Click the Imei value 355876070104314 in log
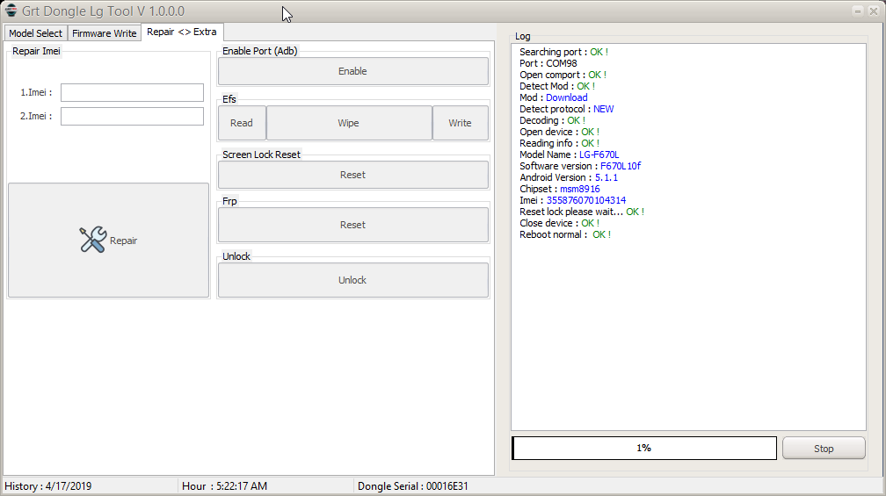This screenshot has height=496, width=886. 586,200
